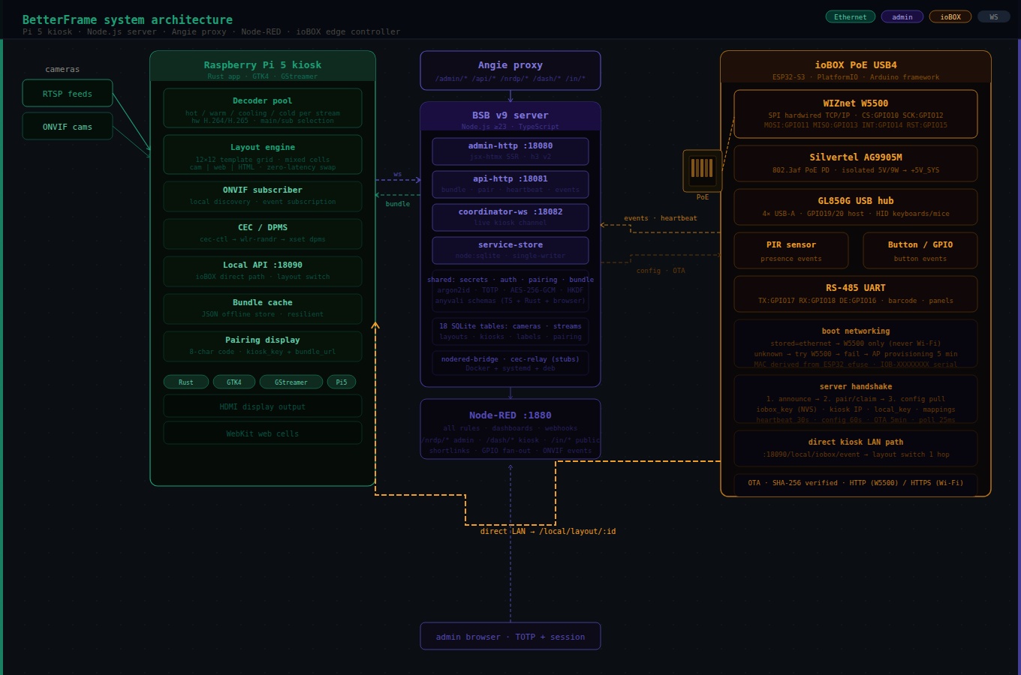This screenshot has height=675, width=1021.
Task: Click the HDMI display output box
Action: click(x=263, y=406)
